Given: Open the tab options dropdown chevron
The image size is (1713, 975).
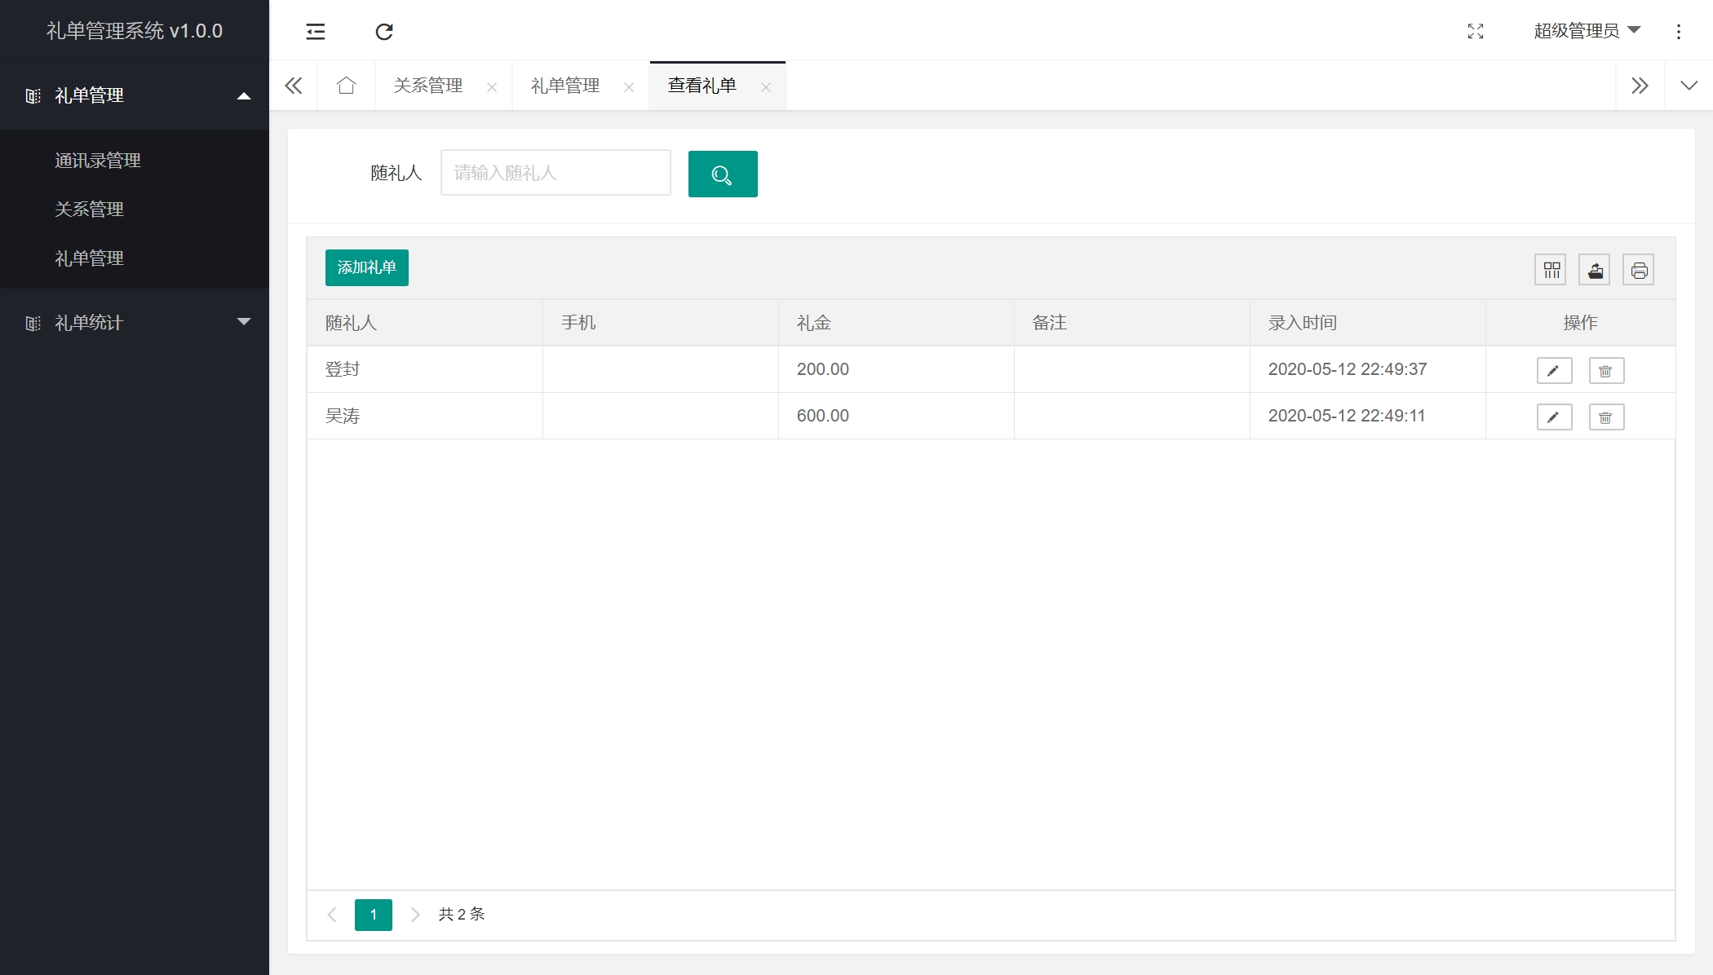Looking at the screenshot, I should pos(1689,86).
